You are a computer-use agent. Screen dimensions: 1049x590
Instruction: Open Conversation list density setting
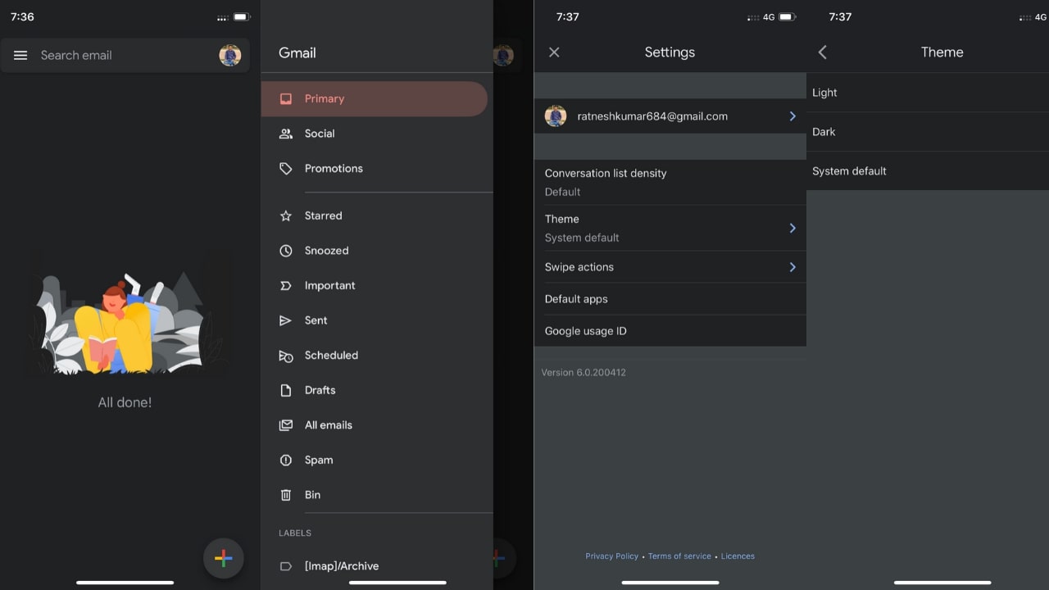tap(670, 182)
